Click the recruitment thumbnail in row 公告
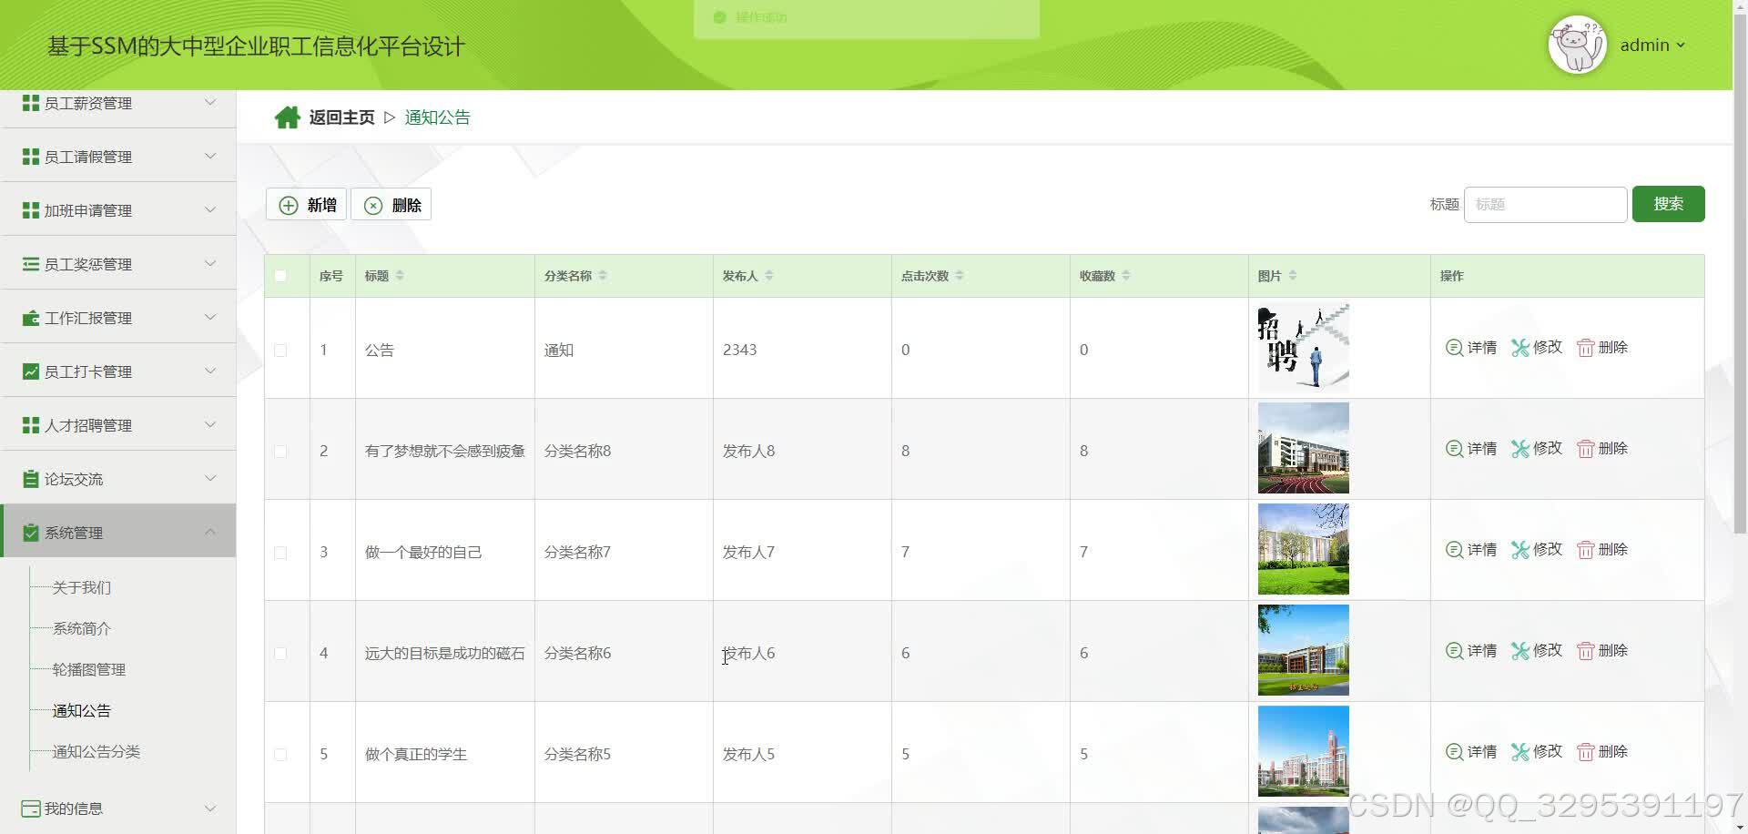 [1304, 348]
